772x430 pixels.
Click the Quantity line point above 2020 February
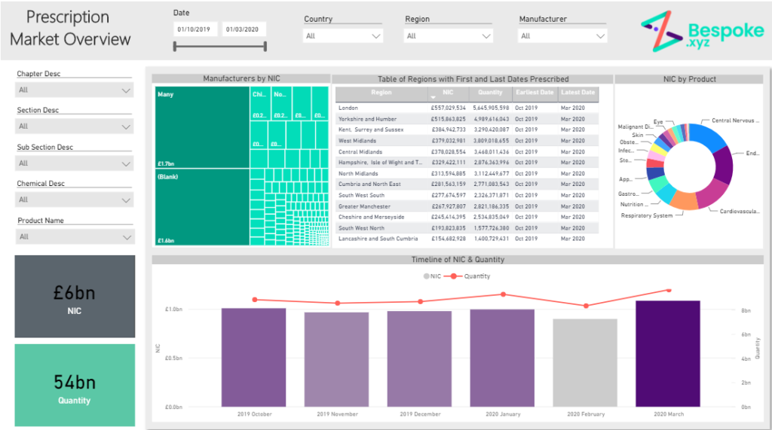(x=586, y=306)
